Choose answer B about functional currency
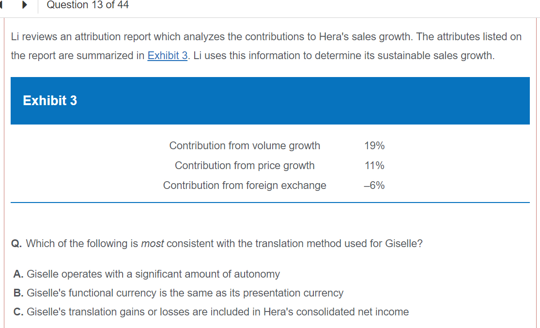This screenshot has width=540, height=328. [x=178, y=293]
